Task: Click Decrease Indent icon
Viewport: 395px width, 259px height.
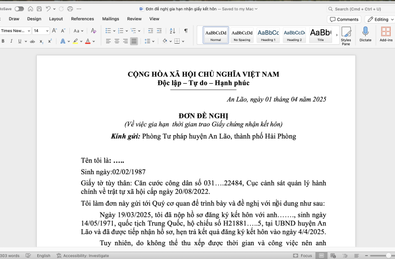Action: (151, 31)
